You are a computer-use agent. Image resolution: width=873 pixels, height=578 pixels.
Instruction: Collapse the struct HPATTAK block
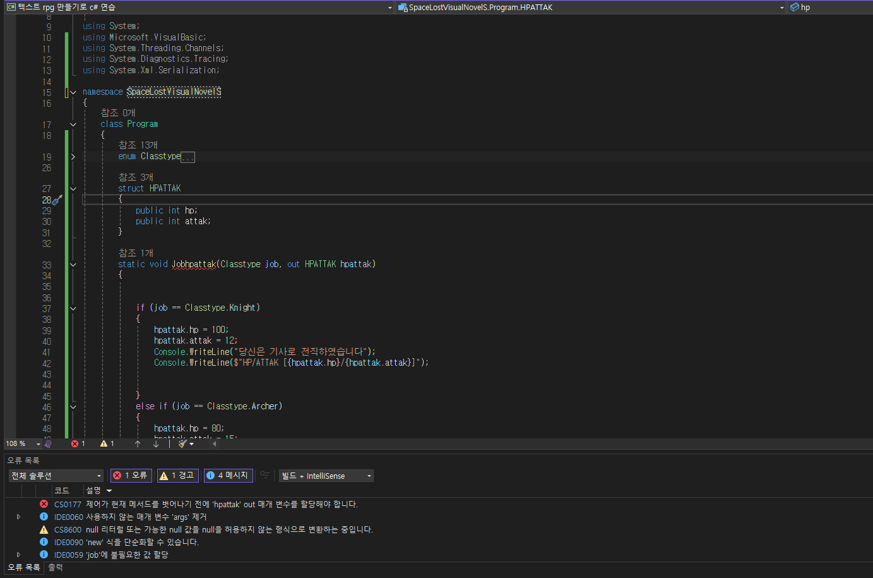73,188
